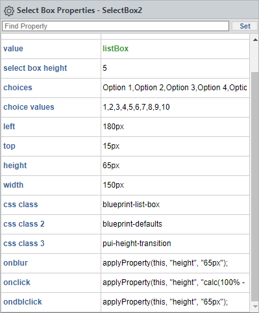Click the 1,2,3,4,5,6,7,8,9,10 value cell

pos(175,107)
